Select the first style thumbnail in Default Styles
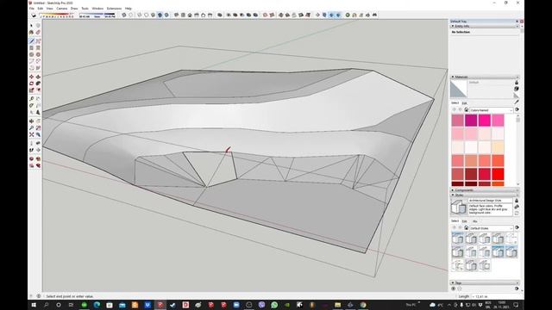 [x=458, y=239]
